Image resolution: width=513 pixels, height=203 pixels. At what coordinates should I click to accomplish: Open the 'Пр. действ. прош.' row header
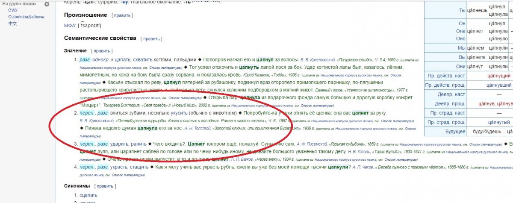(446, 85)
